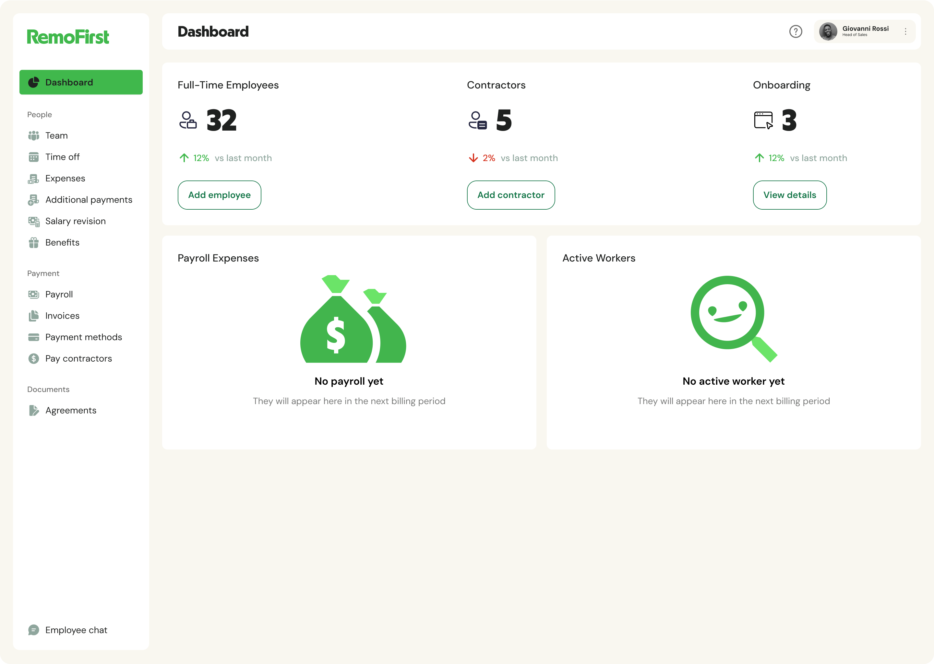Click the RemoFirst logo
934x664 pixels.
pos(68,37)
